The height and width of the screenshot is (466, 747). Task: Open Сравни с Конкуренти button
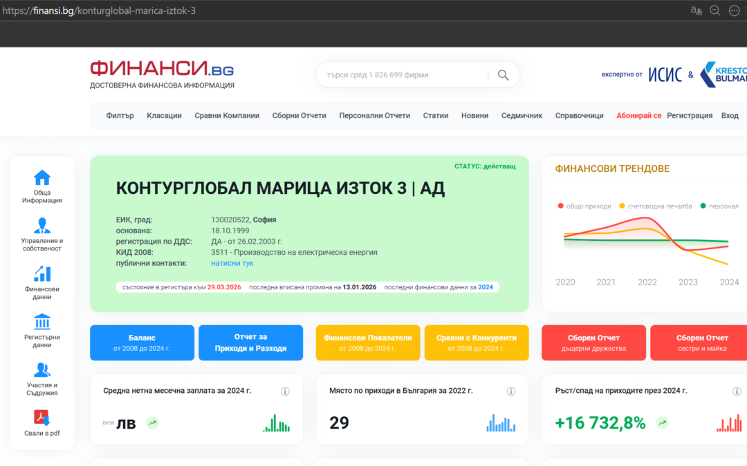click(477, 343)
